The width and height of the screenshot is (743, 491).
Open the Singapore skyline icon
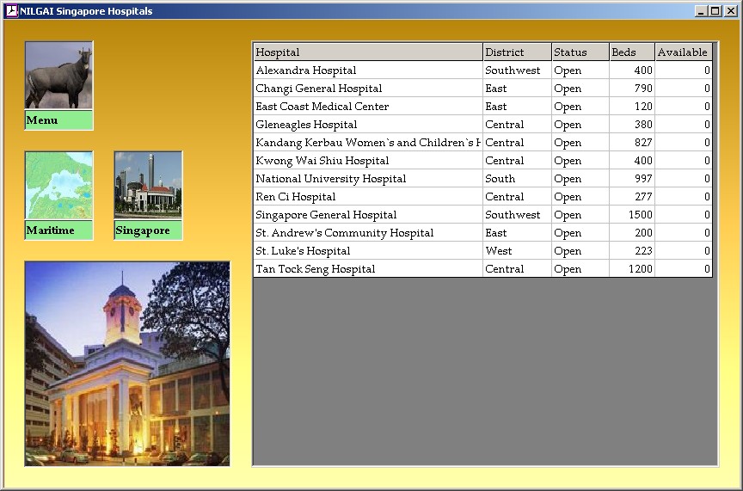point(148,185)
